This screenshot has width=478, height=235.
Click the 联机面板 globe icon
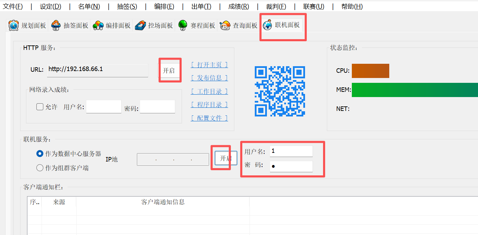(268, 25)
